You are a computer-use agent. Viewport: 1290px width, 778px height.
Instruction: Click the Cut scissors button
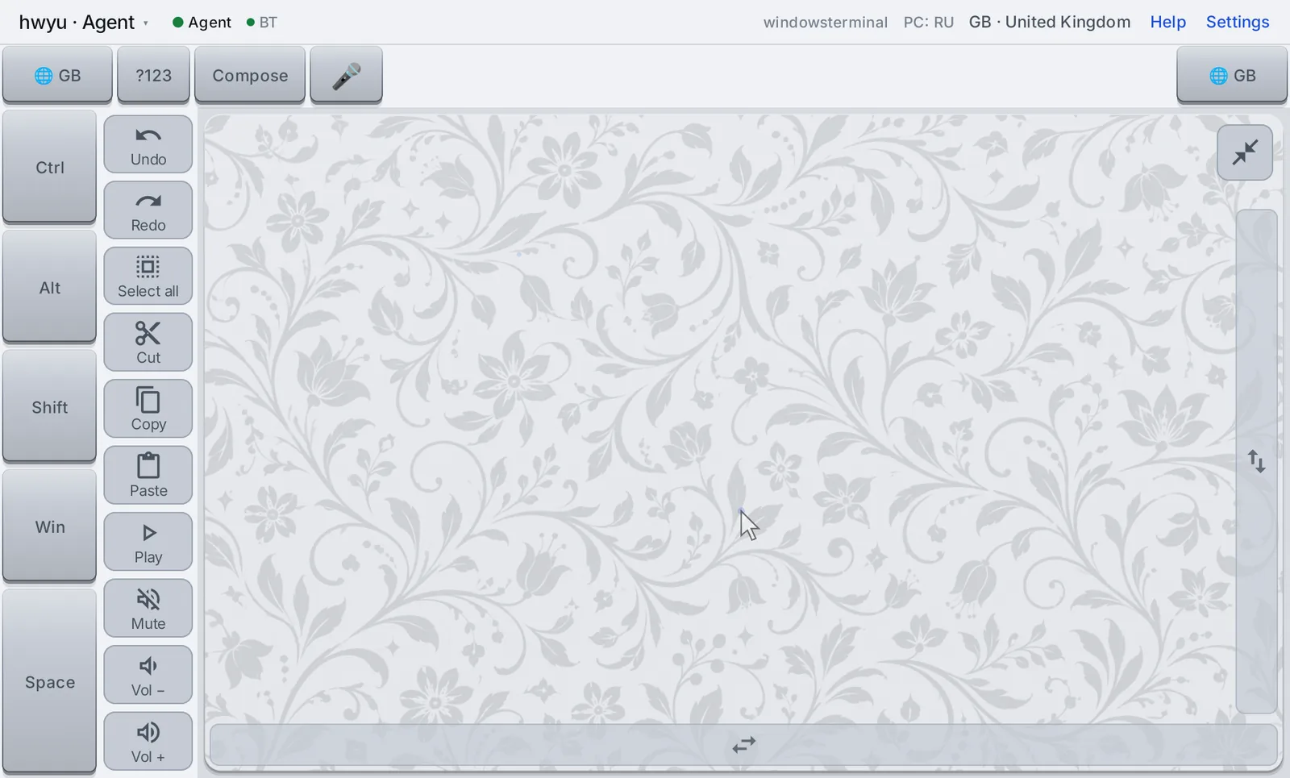click(x=148, y=343)
